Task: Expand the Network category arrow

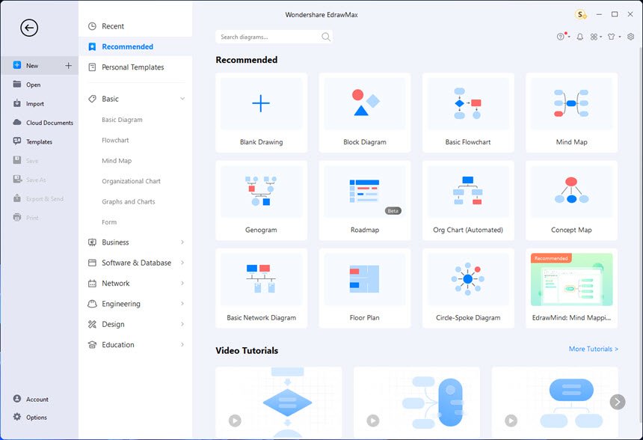Action: coord(182,283)
